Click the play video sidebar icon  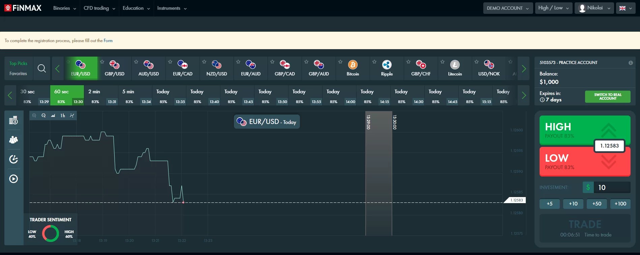click(x=13, y=179)
